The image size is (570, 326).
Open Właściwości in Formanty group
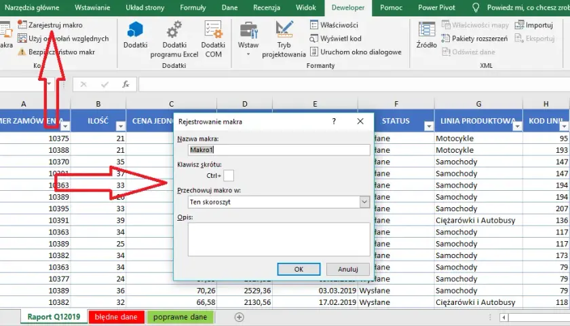334,24
